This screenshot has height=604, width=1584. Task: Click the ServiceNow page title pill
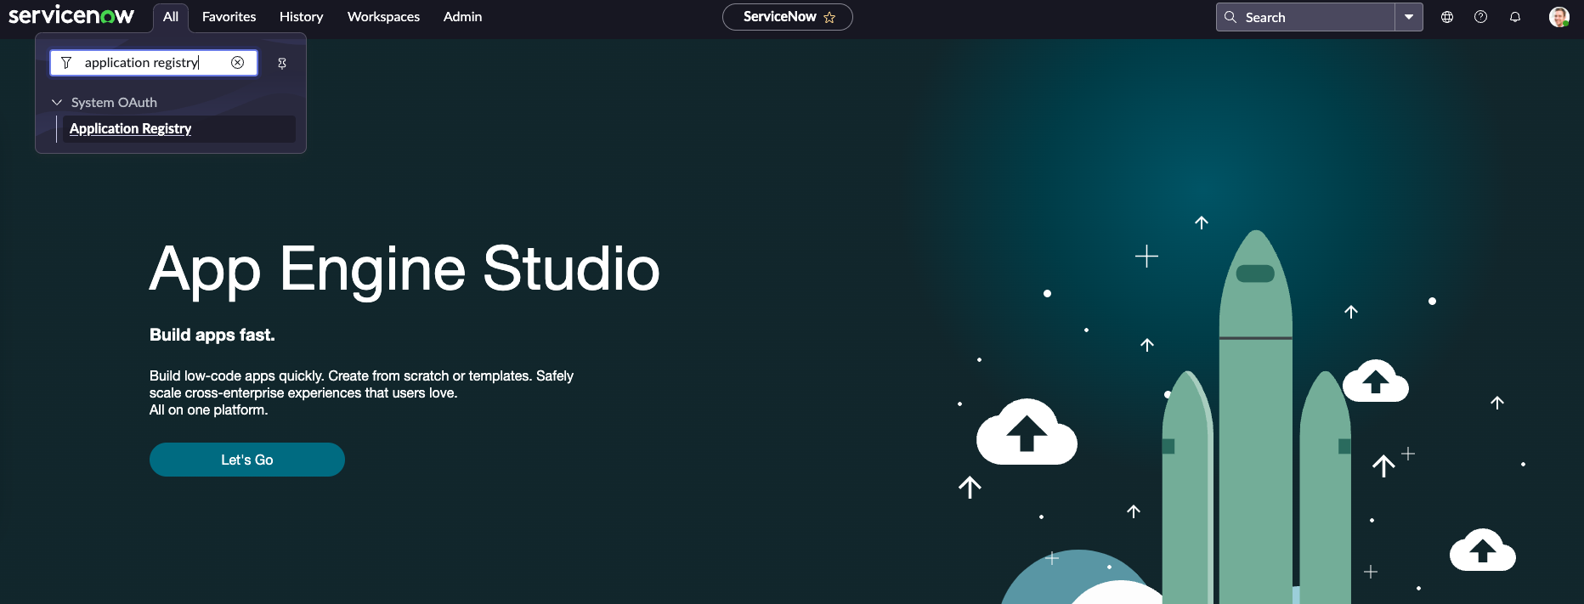click(787, 17)
